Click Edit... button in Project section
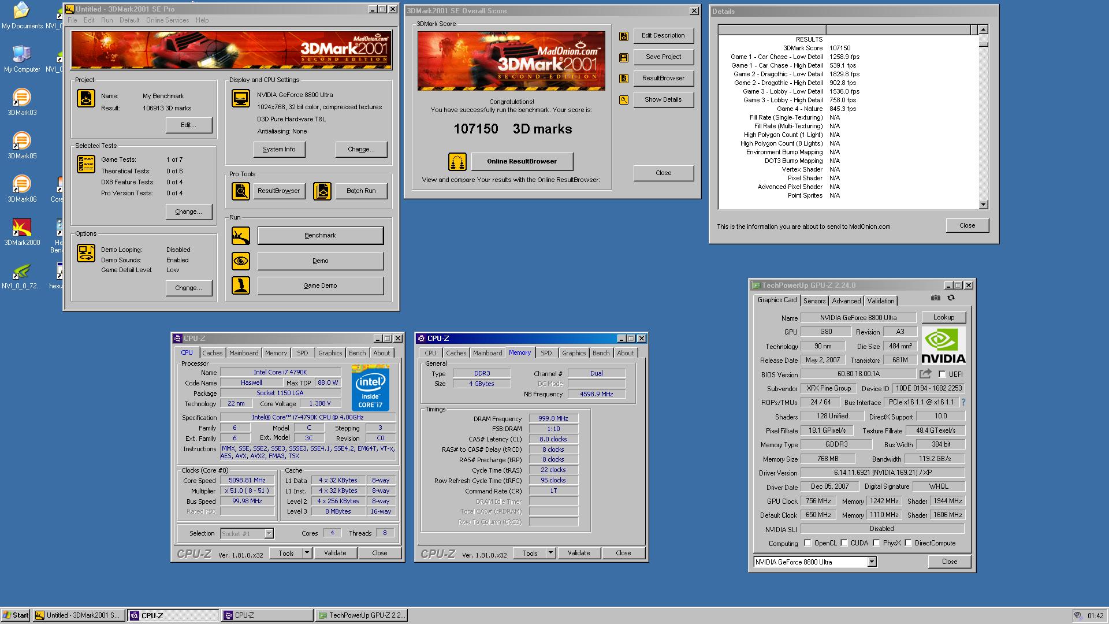 point(189,125)
